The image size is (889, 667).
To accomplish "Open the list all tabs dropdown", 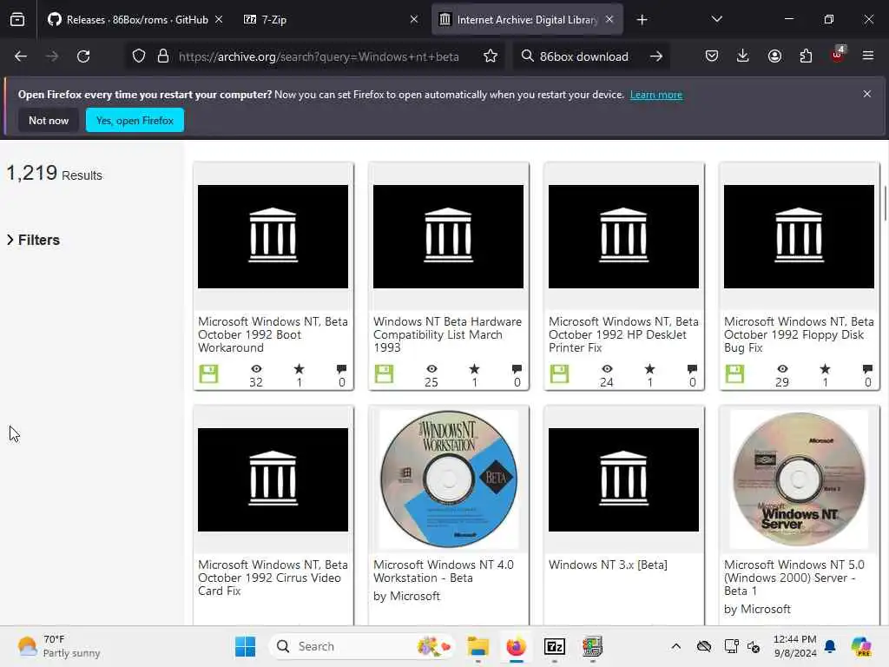I will (x=716, y=19).
